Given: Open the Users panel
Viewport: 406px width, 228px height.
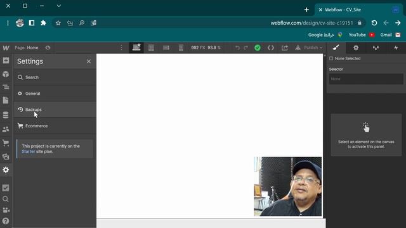Looking at the screenshot, I should tap(6, 129).
